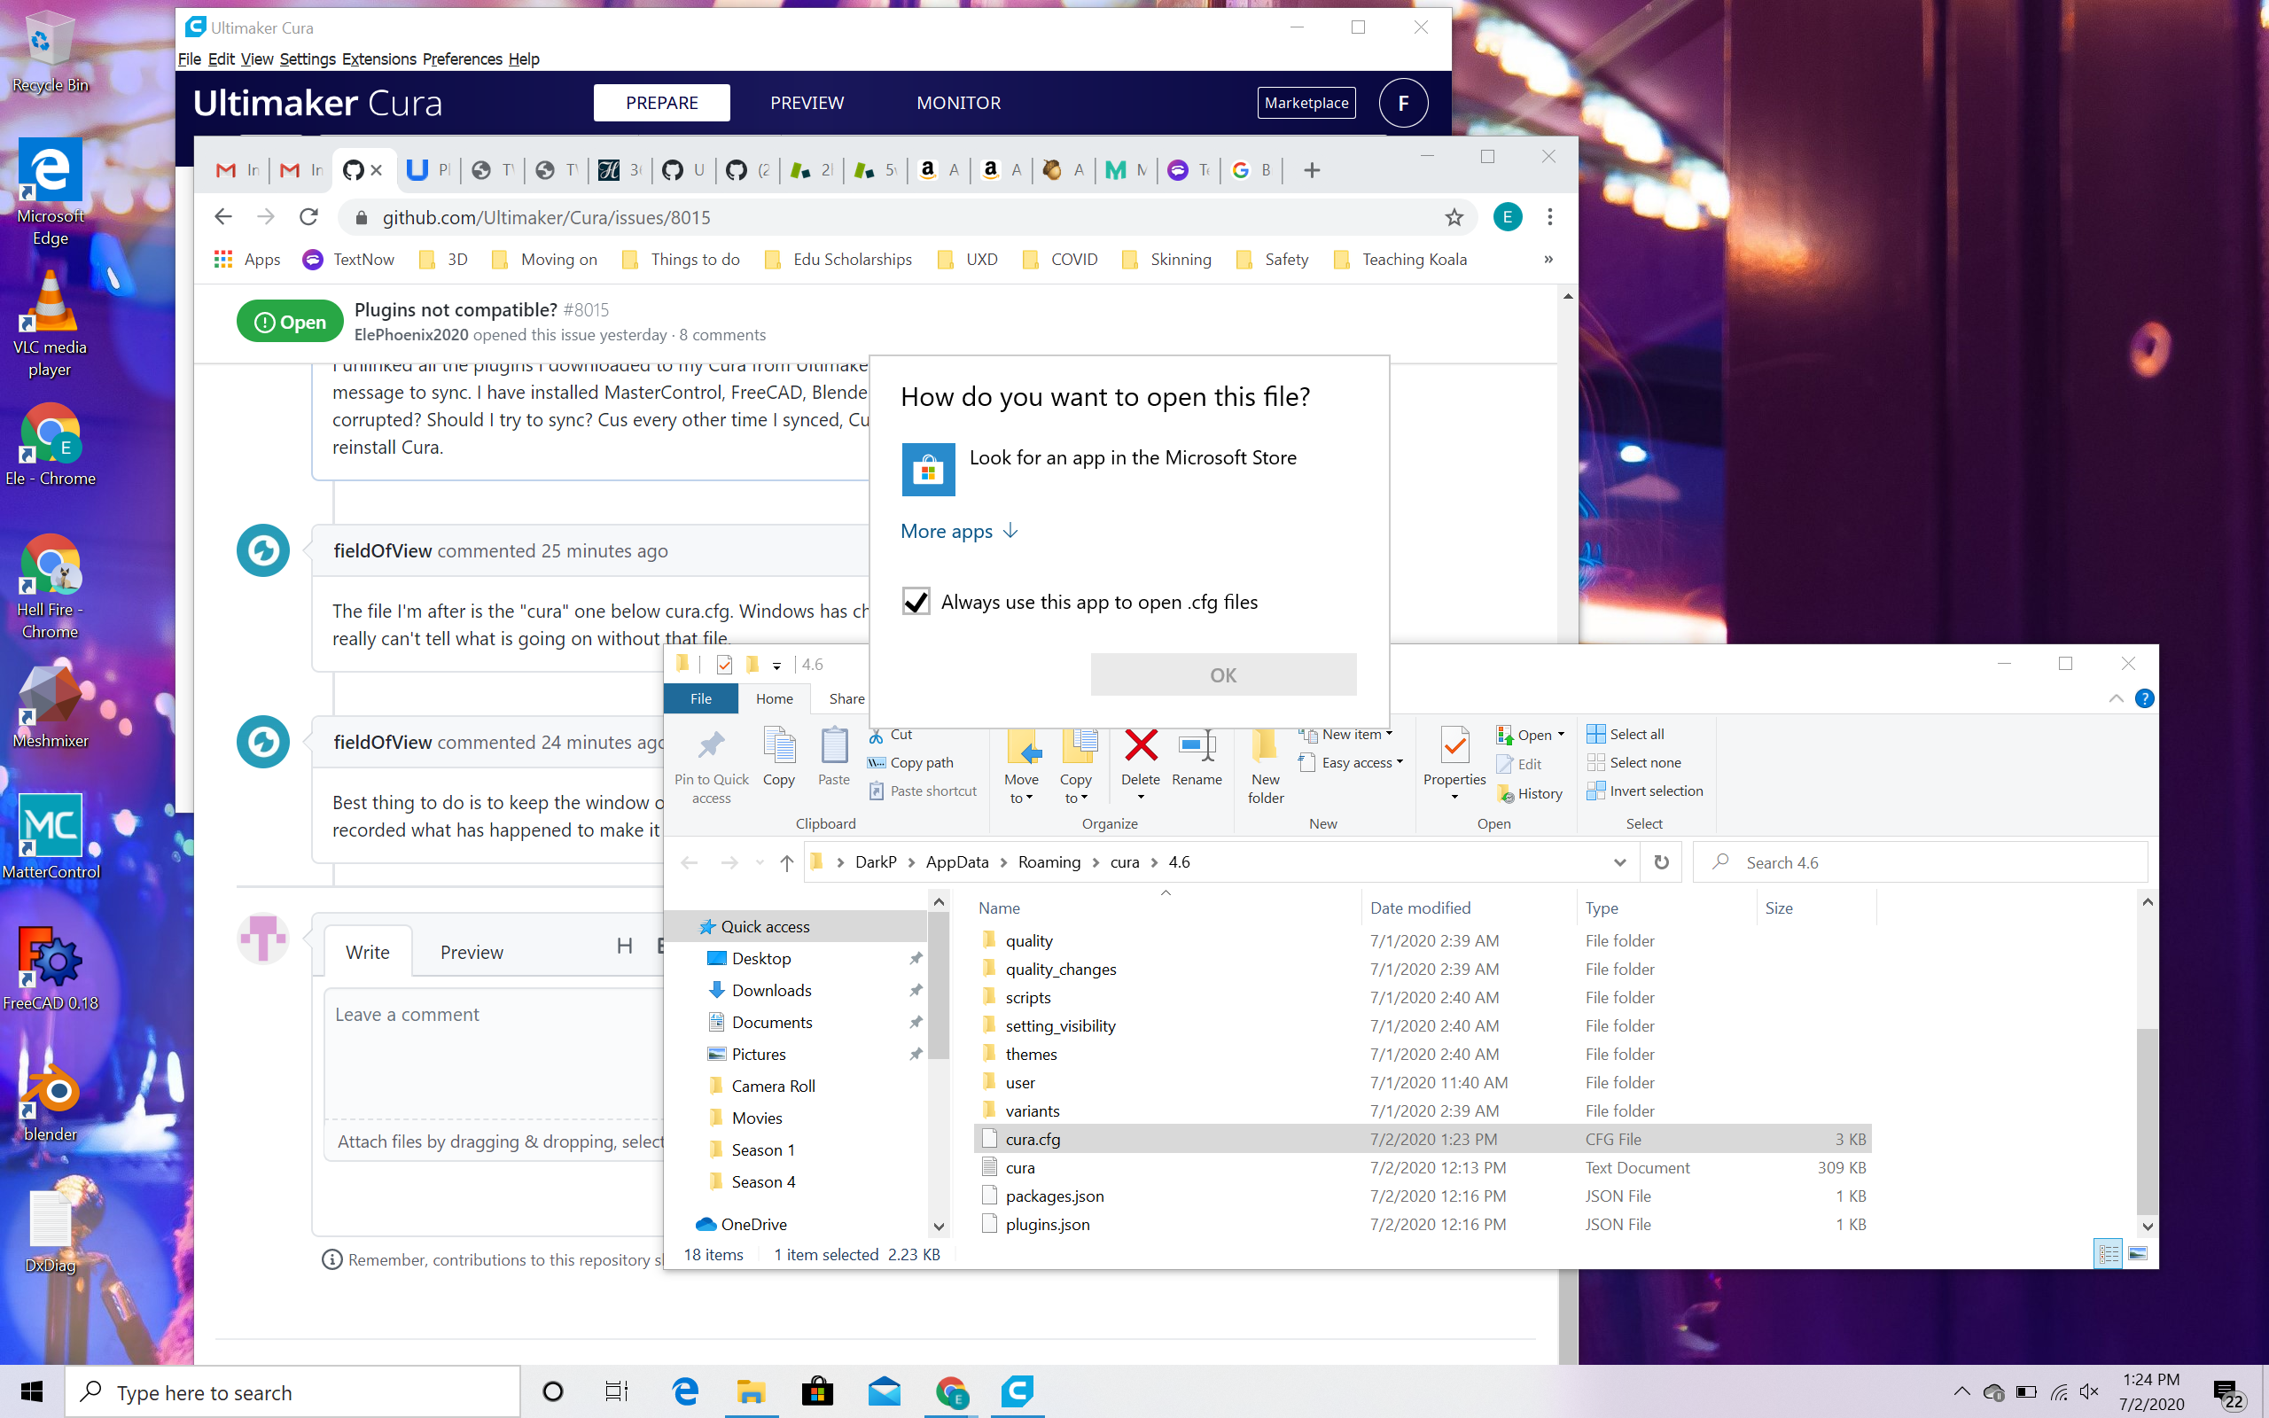The image size is (2269, 1418).
Task: Uncheck Always use this app checkbox
Action: (915, 602)
